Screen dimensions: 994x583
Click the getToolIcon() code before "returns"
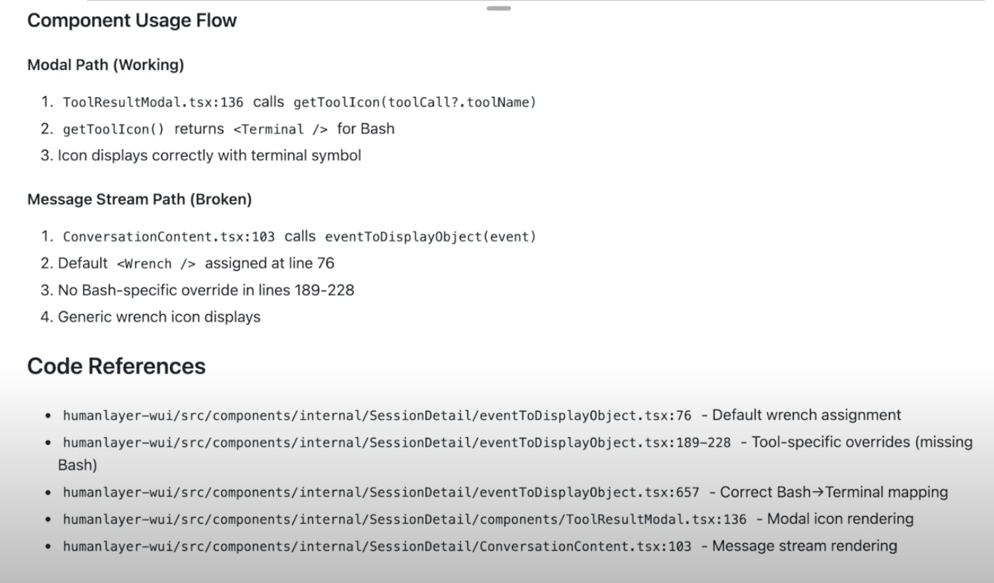click(x=113, y=129)
